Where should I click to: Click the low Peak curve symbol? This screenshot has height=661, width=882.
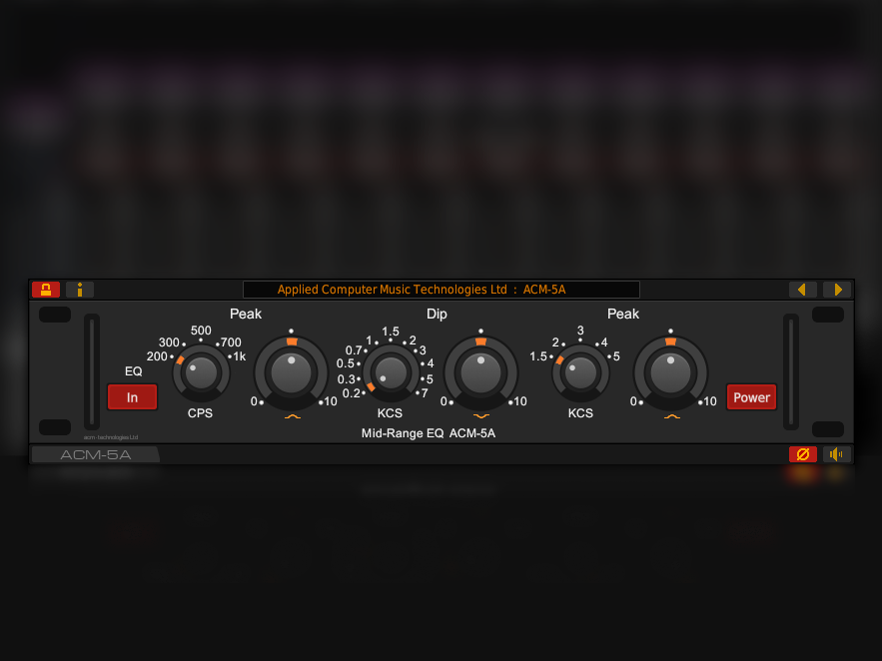(292, 415)
